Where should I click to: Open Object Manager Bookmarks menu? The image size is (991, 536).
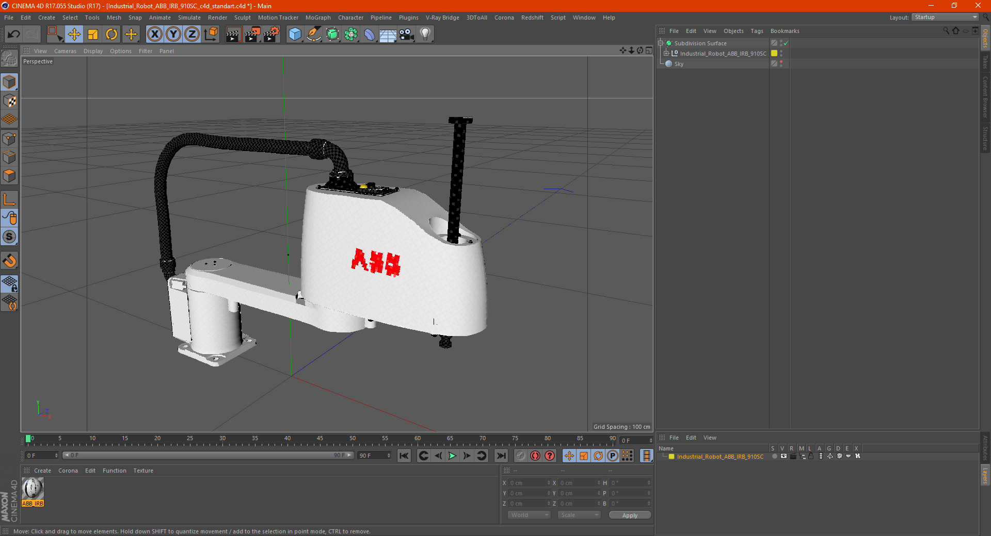click(785, 31)
